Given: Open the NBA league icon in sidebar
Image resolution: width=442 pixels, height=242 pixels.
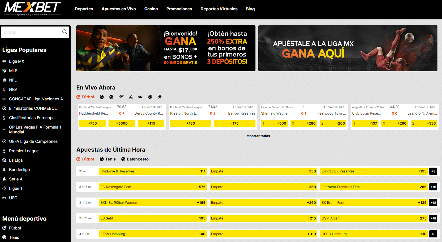Looking at the screenshot, I should click(4, 90).
